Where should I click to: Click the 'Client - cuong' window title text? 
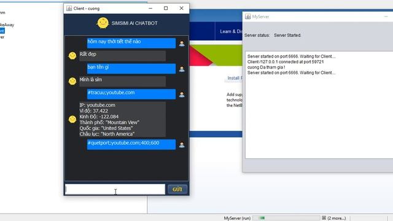87,9
